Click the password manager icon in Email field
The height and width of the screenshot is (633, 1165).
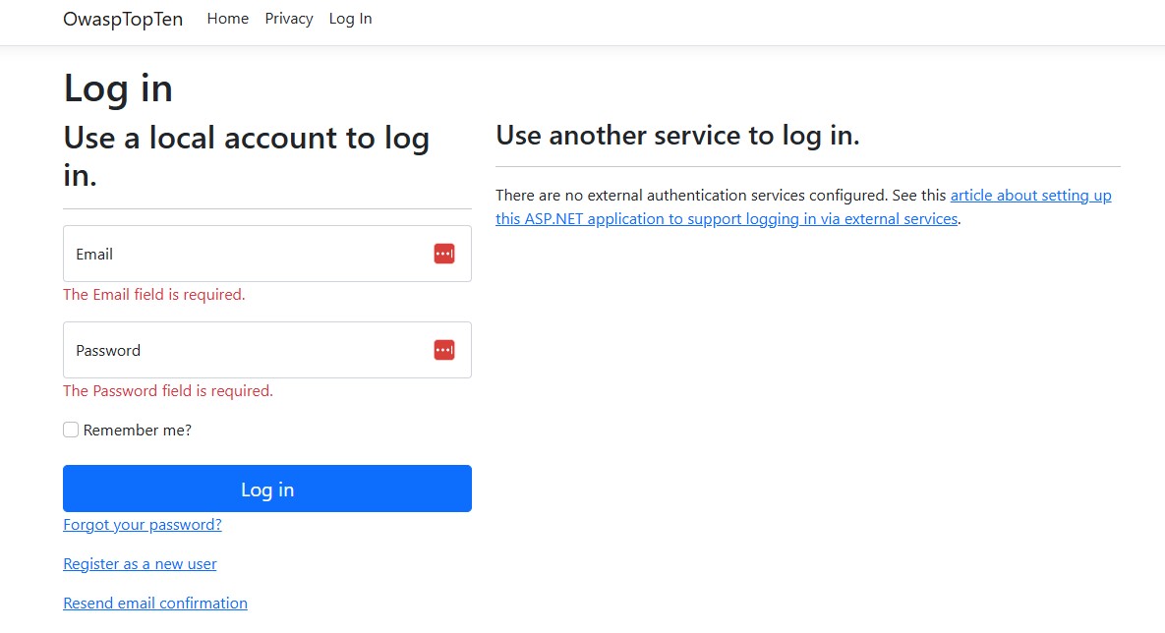tap(444, 254)
